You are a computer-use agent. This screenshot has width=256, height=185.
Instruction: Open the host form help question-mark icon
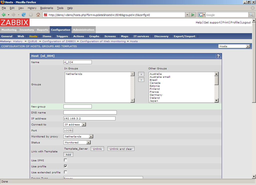point(218,56)
